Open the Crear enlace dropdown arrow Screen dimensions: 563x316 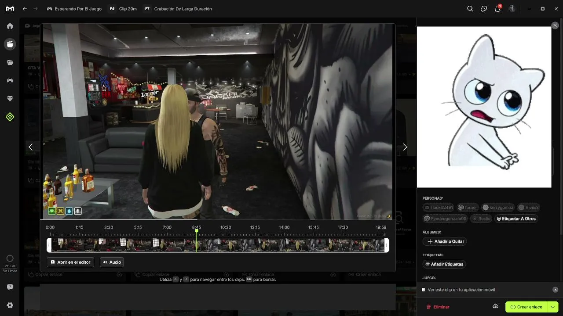pyautogui.click(x=553, y=307)
